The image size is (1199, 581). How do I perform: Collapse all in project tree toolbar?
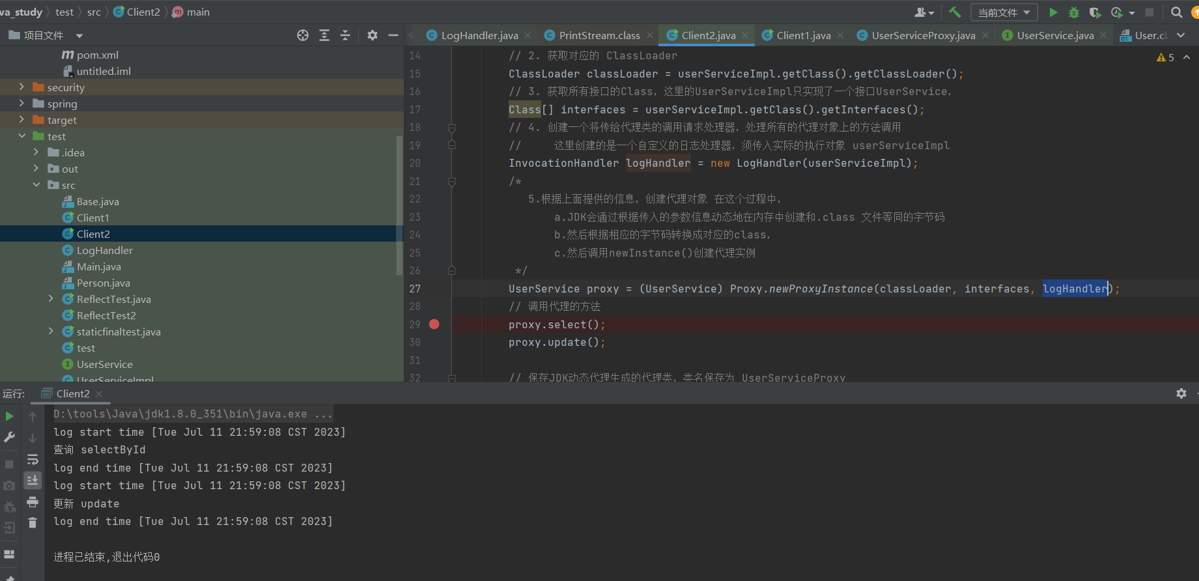click(345, 35)
